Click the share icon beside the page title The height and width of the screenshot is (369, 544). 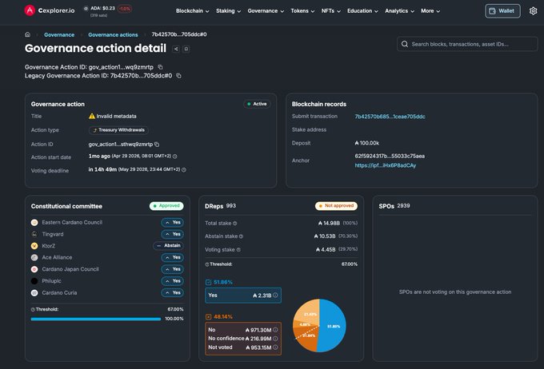point(176,49)
